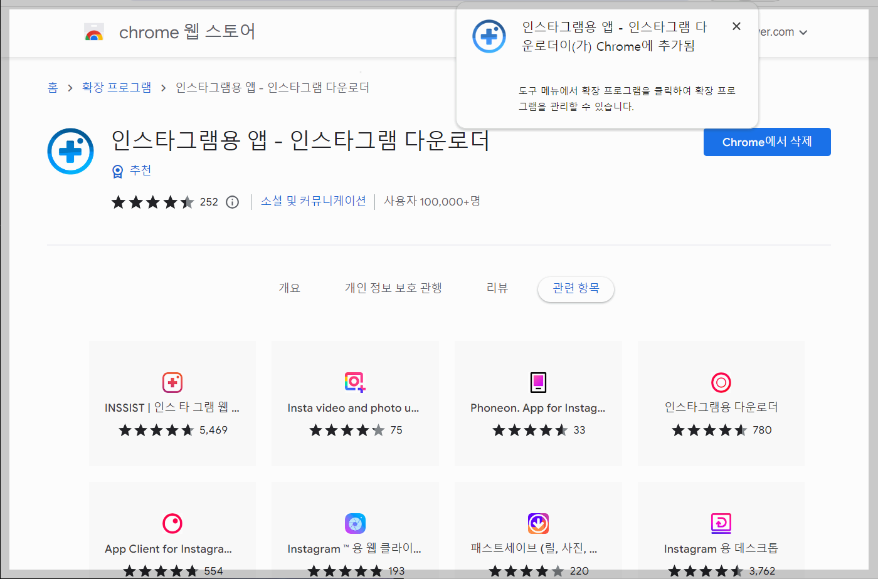This screenshot has width=878, height=579.
Task: Open the 패스트세이브 (릴, 사진 title
Action: pos(534,549)
